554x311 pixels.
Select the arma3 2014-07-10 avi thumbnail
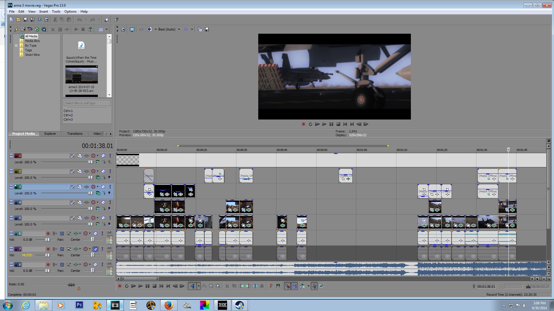(81, 74)
